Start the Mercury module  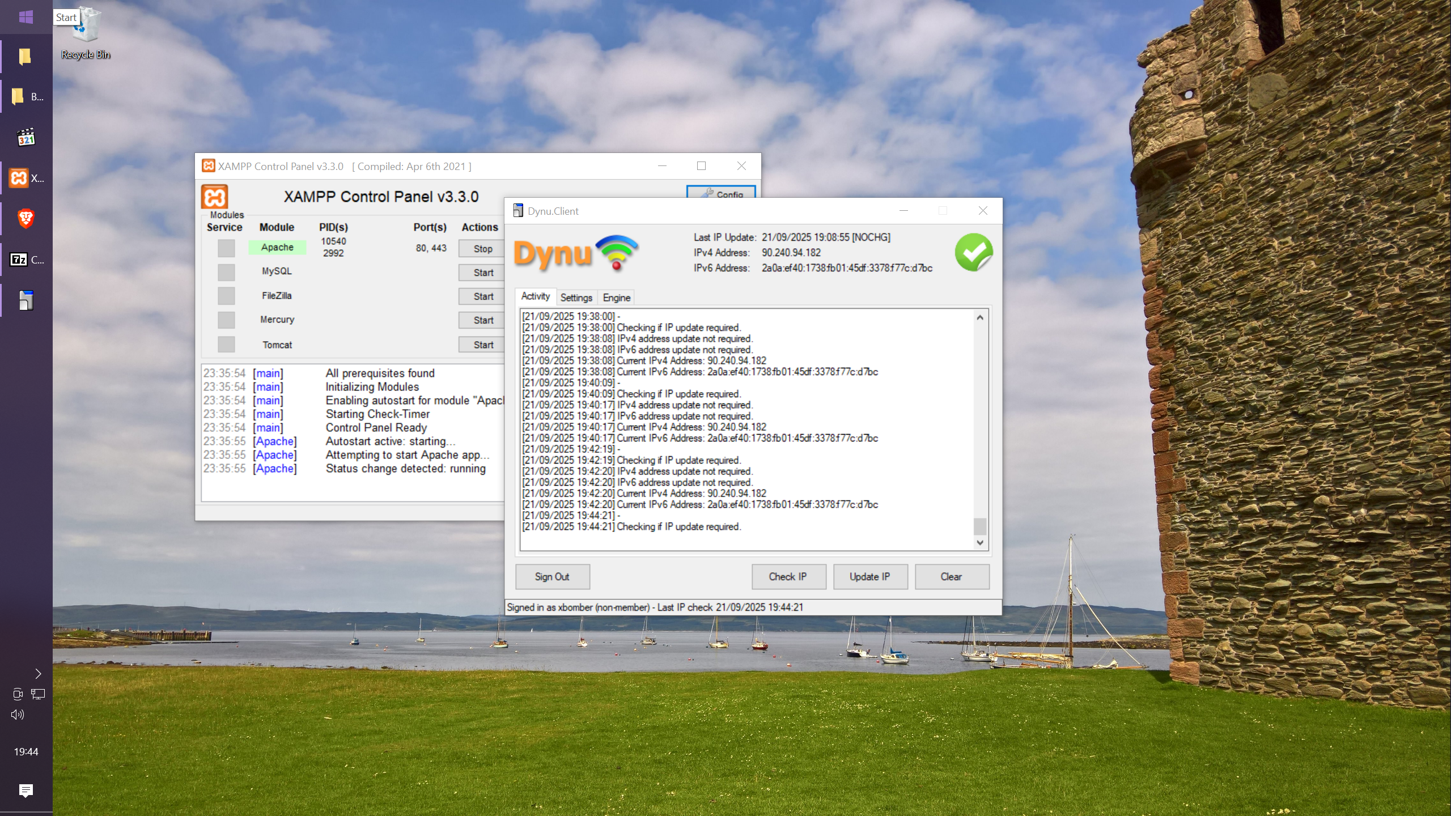[482, 320]
